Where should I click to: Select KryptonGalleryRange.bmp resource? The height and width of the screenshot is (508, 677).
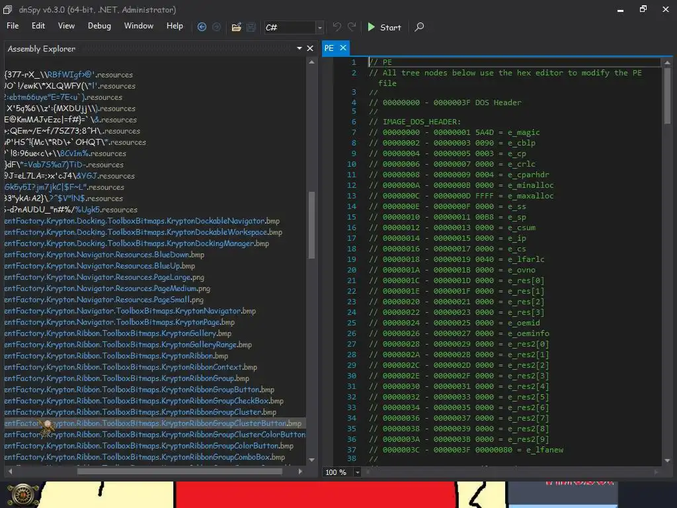coord(128,345)
